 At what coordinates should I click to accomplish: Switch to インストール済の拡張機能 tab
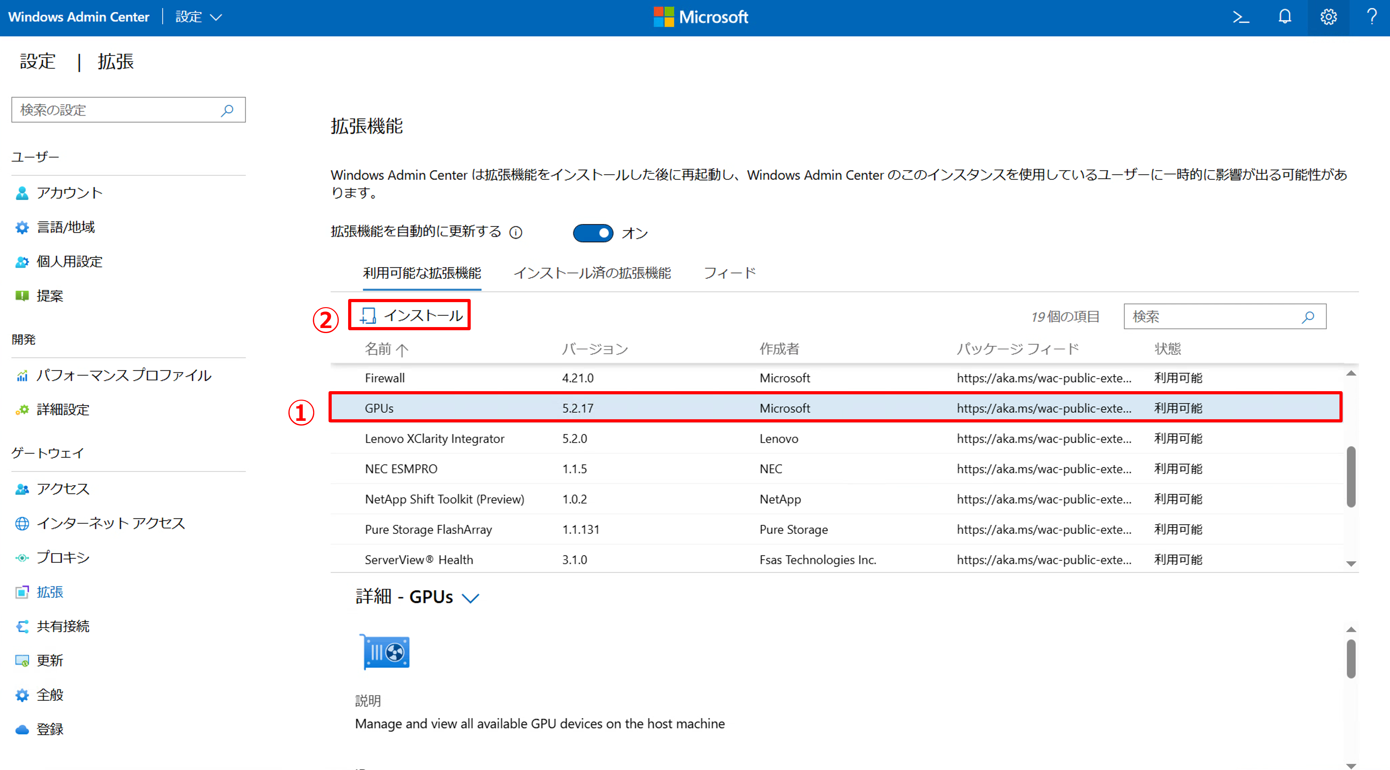[592, 273]
